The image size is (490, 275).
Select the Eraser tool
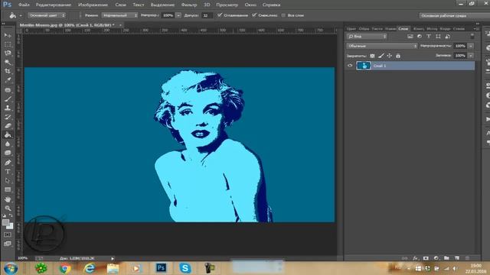click(x=8, y=126)
